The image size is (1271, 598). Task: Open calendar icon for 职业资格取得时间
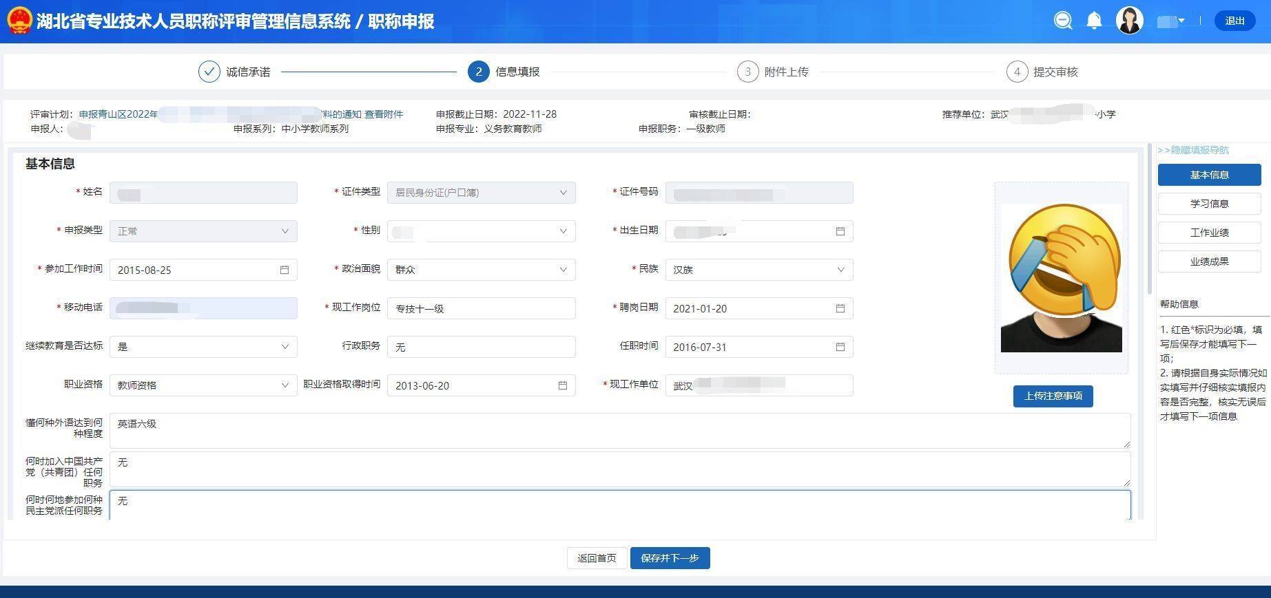pyautogui.click(x=562, y=385)
